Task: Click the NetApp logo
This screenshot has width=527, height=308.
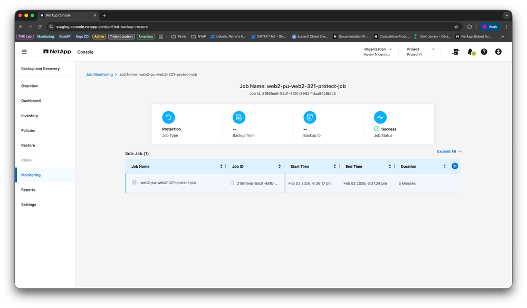Action: (57, 51)
